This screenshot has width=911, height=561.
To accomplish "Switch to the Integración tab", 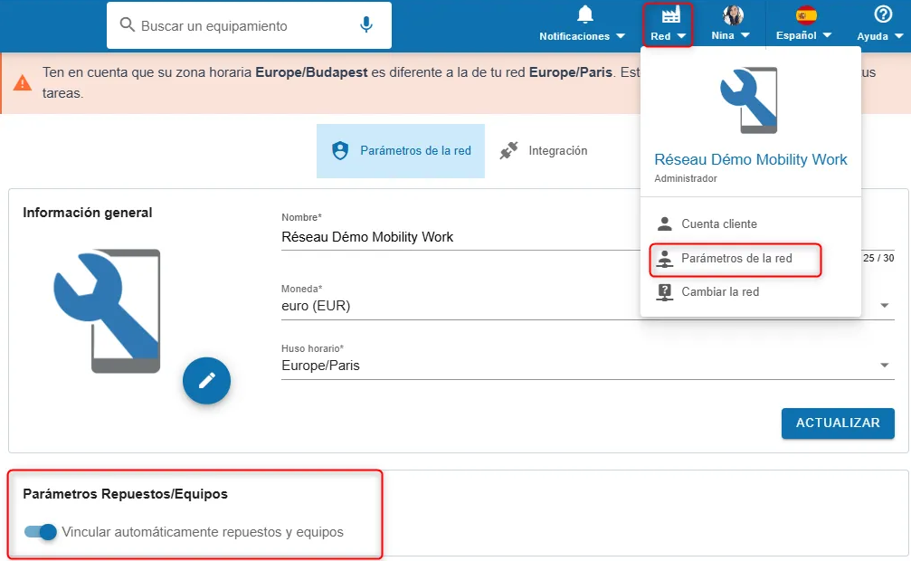I will (x=545, y=151).
